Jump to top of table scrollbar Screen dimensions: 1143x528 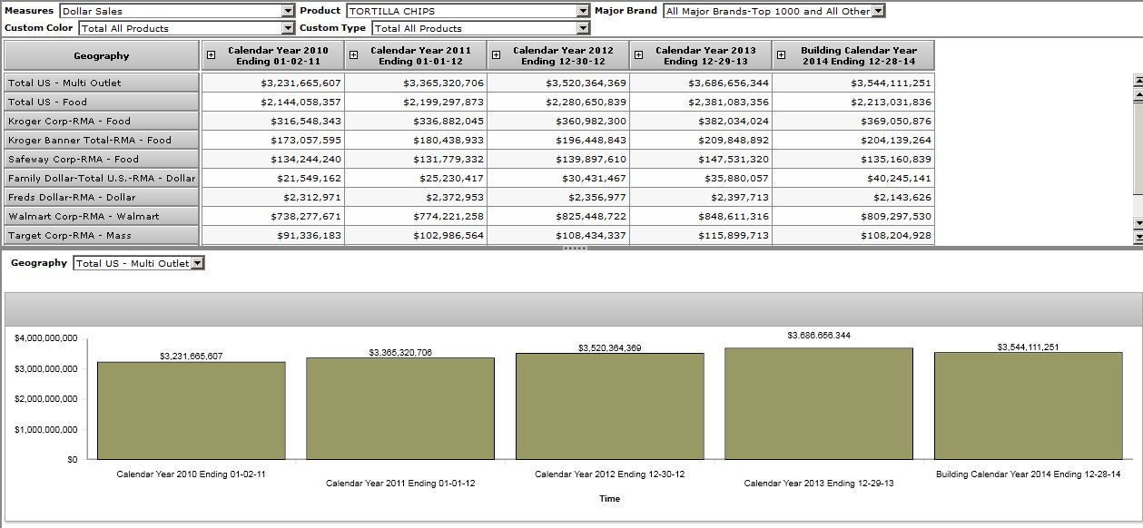coord(1138,80)
